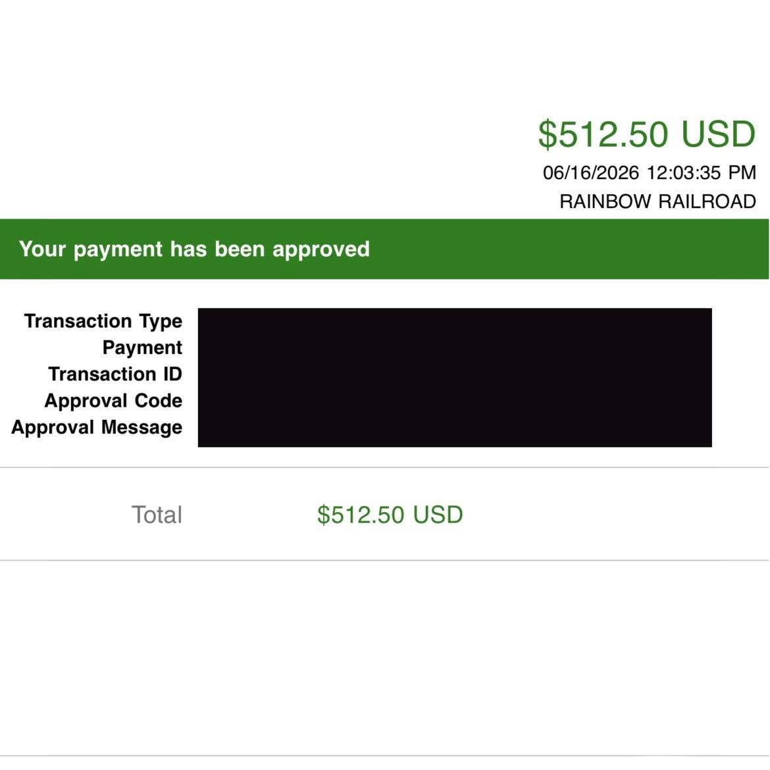Click the divider line below Total row
770x770 pixels.
[384, 560]
